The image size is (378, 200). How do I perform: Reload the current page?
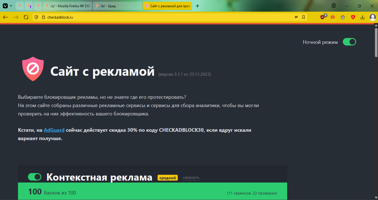[x=26, y=17]
